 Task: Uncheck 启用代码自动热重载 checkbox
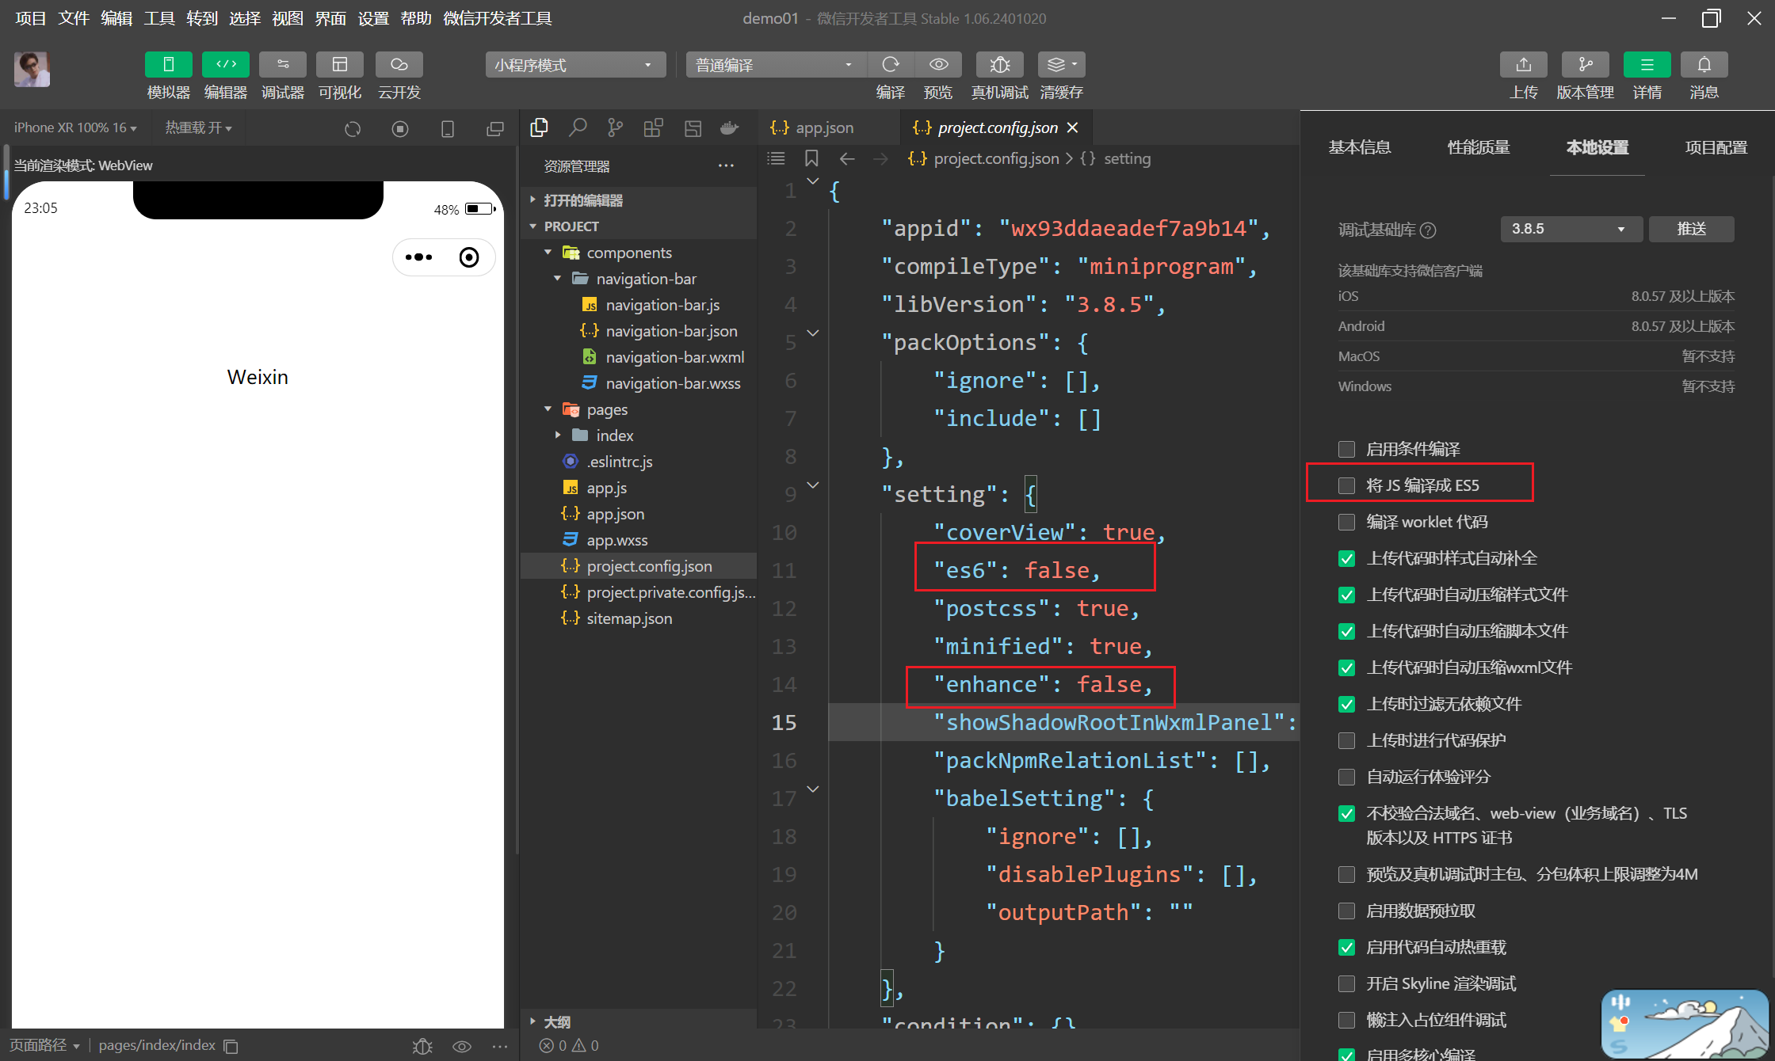(1346, 947)
